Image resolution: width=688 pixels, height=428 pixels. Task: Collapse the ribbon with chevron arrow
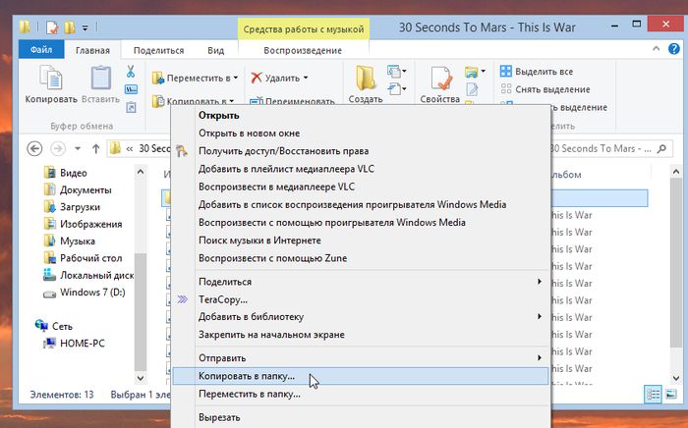[656, 49]
